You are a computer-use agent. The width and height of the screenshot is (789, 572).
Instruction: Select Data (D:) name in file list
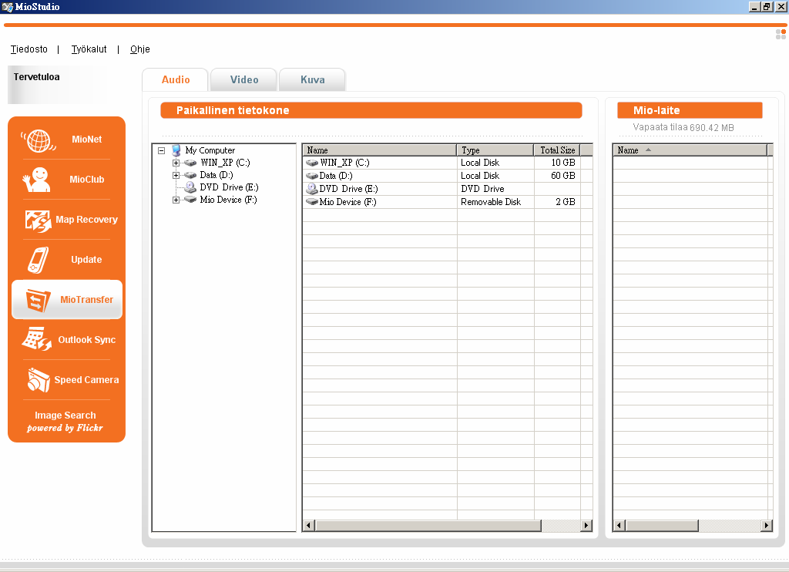[x=336, y=176]
